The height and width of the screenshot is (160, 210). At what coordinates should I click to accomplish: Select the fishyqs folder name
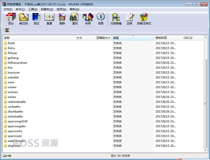pyautogui.click(x=12, y=53)
